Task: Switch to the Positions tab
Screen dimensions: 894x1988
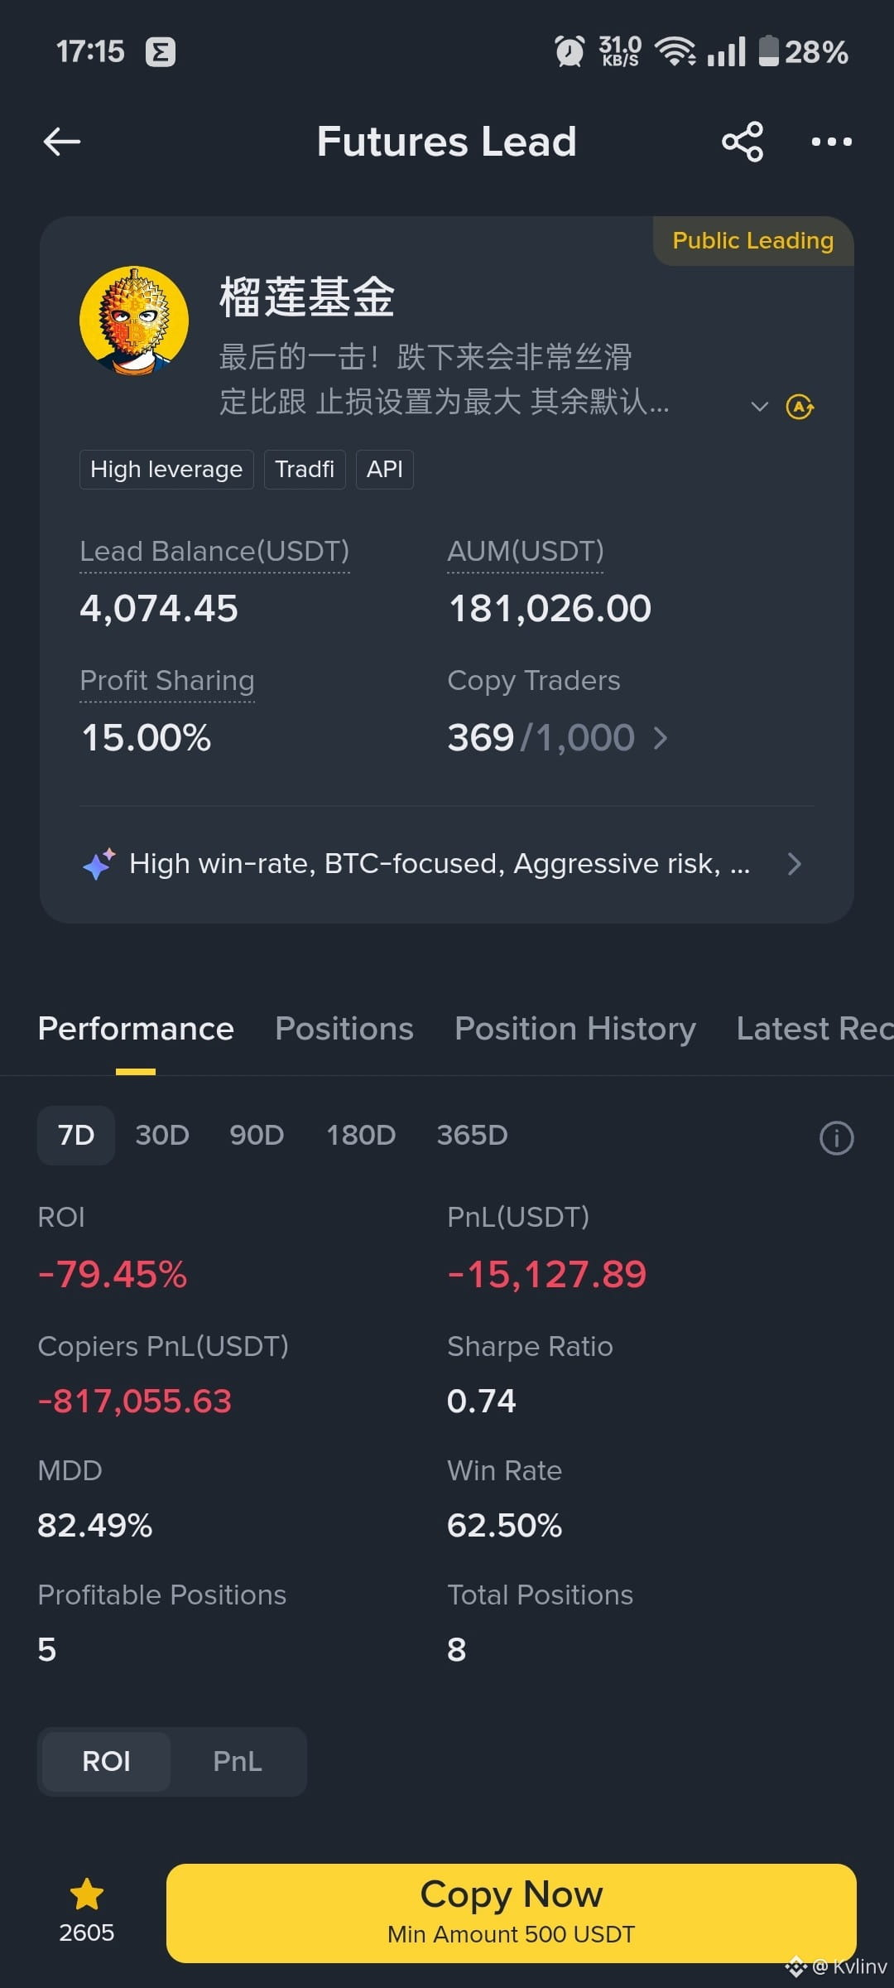Action: [344, 1029]
